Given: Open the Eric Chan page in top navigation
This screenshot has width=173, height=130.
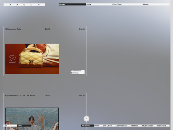Looking at the screenshot, I should tap(127, 5).
